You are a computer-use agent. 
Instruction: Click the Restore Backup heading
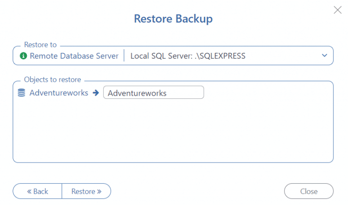click(173, 19)
